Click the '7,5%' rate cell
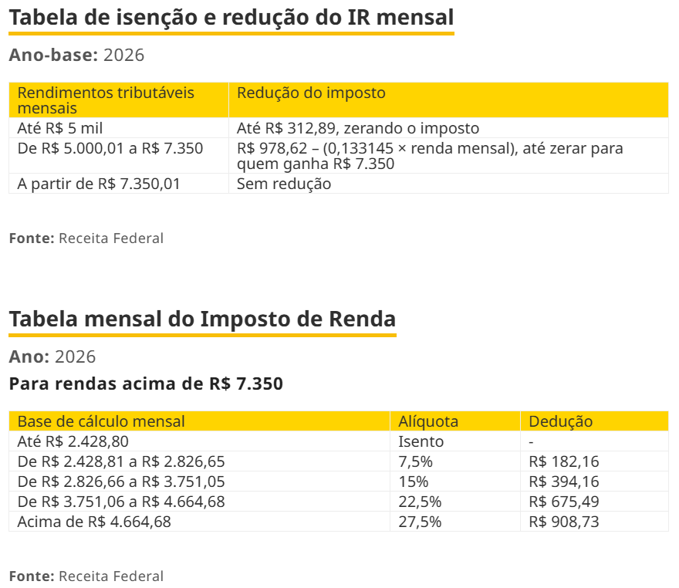 coord(415,461)
